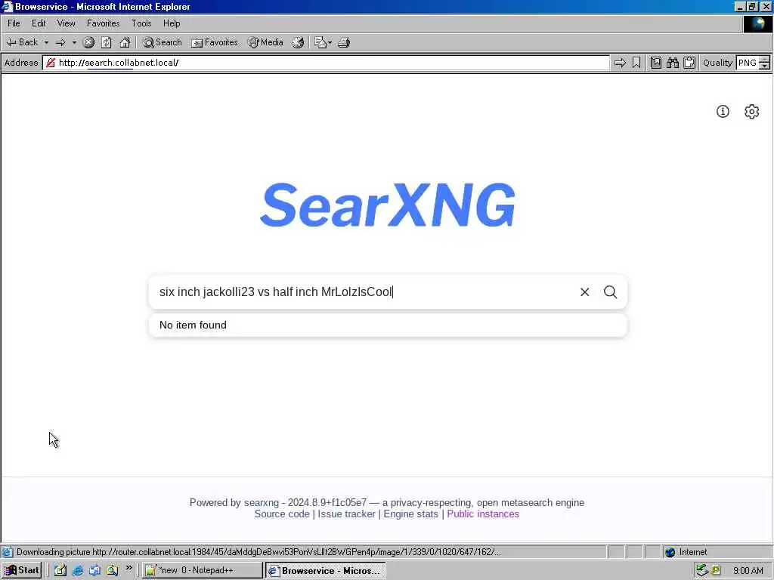This screenshot has height=580, width=774.
Task: Open the Media toolbar button
Action: pos(265,42)
